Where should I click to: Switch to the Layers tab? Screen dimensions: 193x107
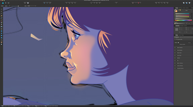(x=180, y=35)
